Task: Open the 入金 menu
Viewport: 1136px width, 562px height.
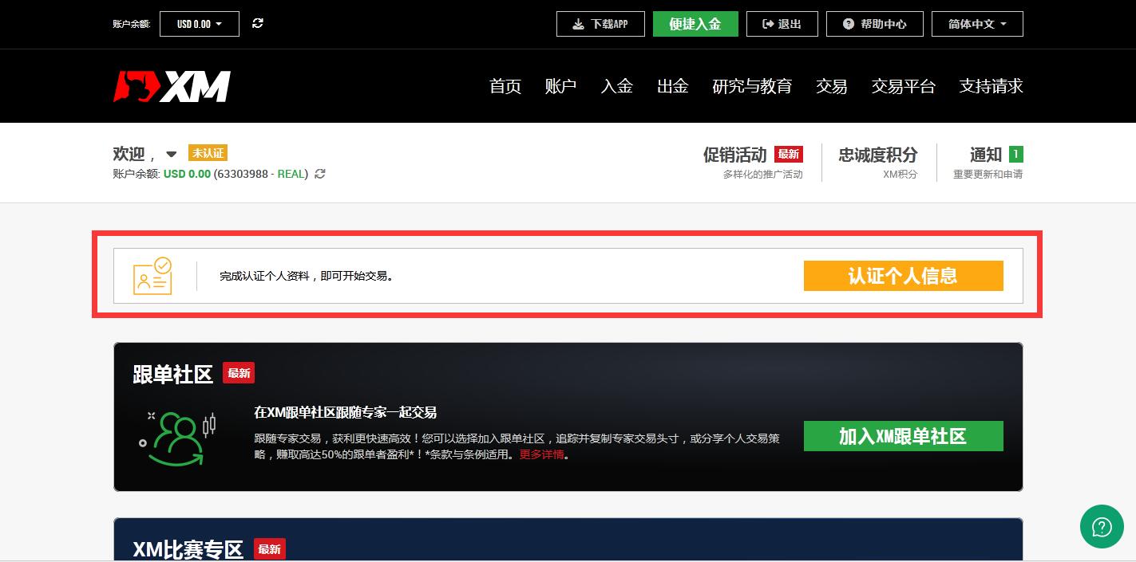Action: coord(616,86)
